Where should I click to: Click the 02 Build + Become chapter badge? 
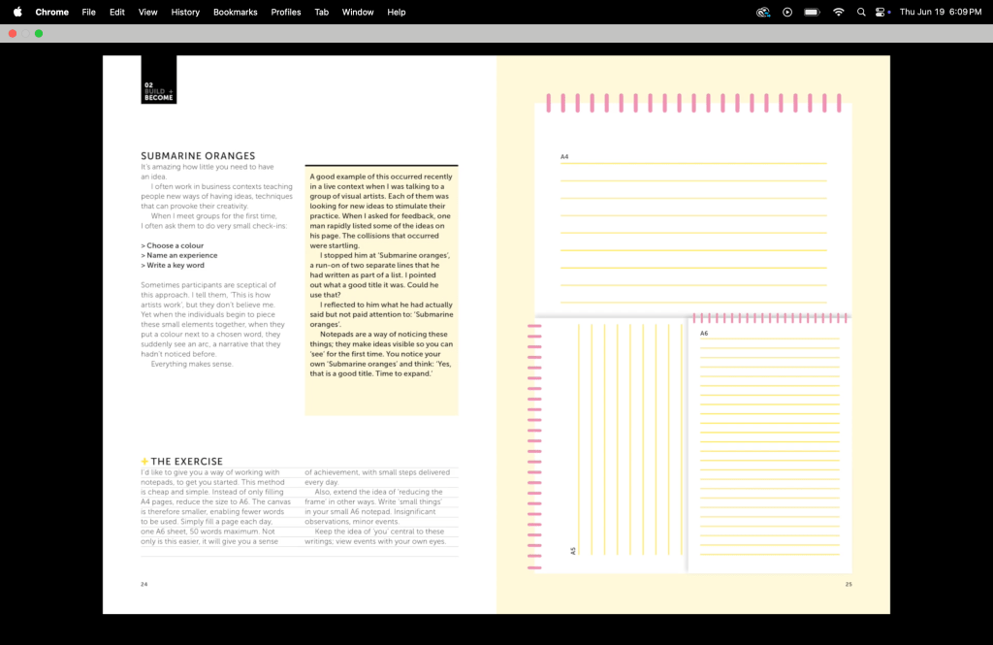[x=158, y=80]
